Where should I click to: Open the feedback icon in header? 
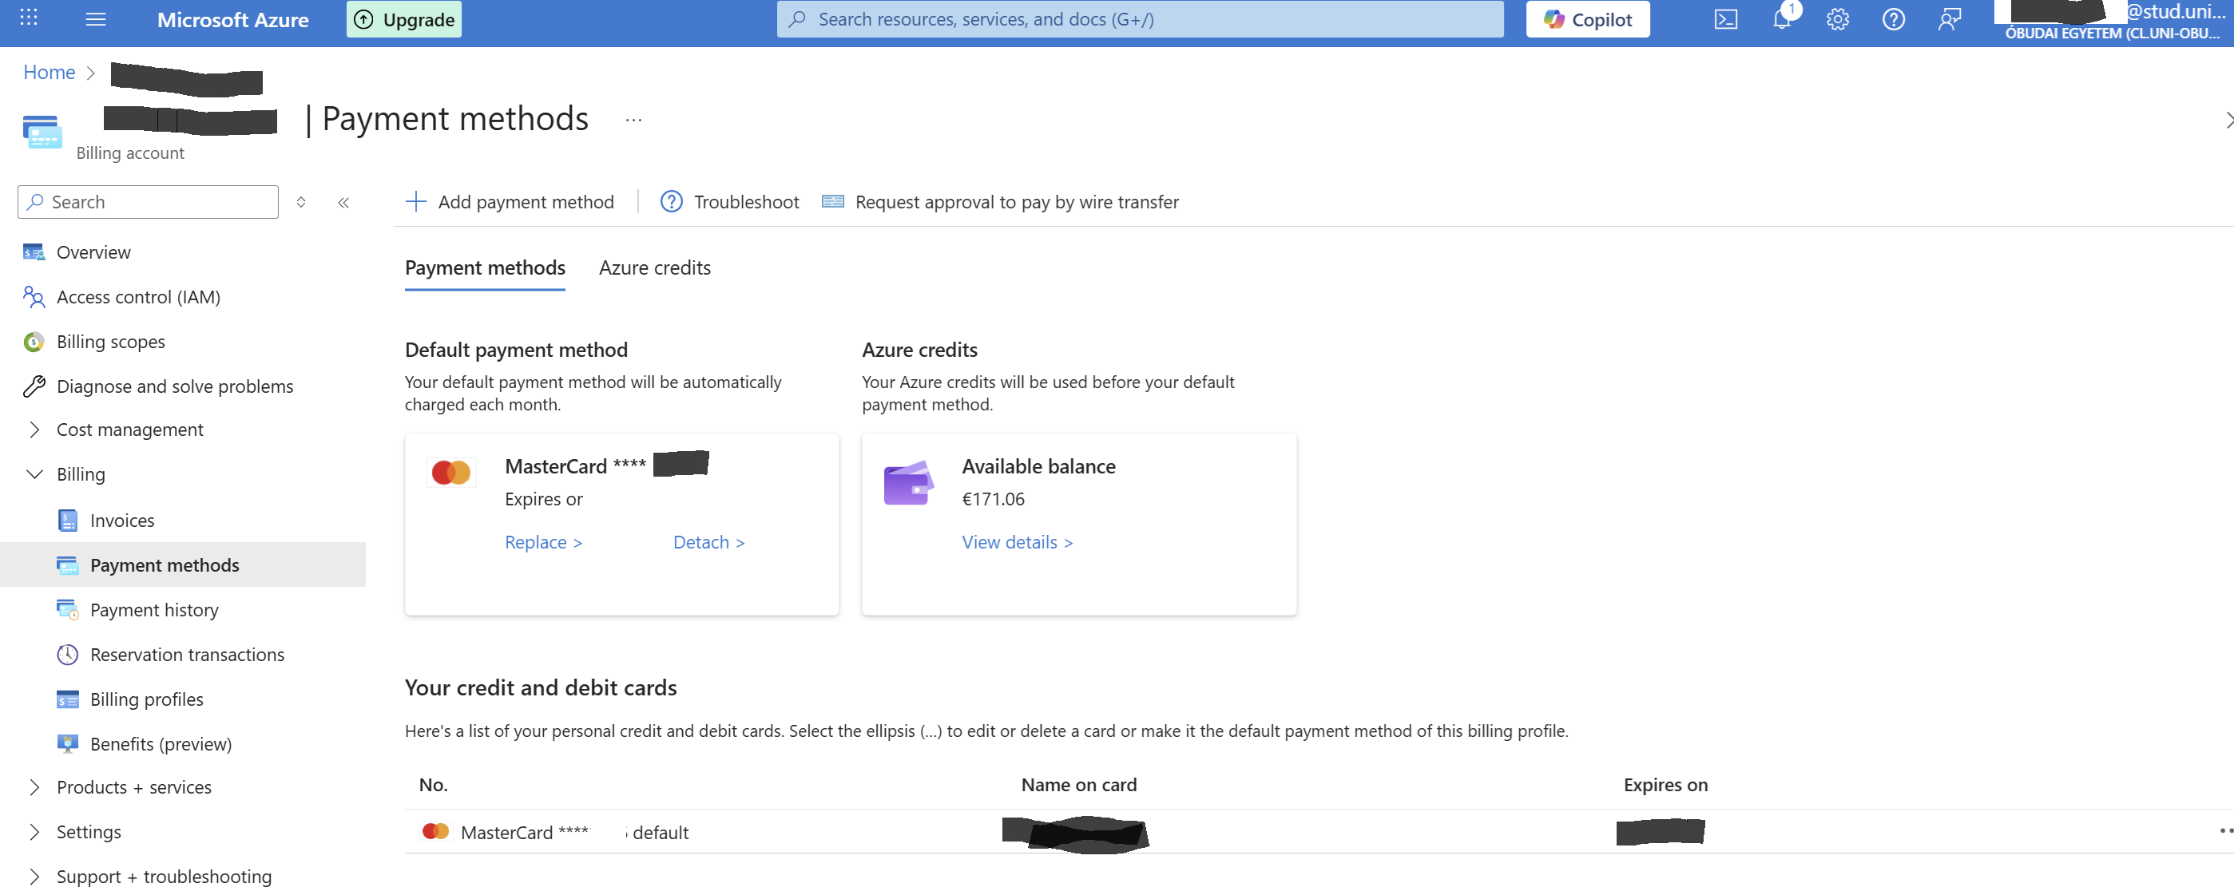1950,19
